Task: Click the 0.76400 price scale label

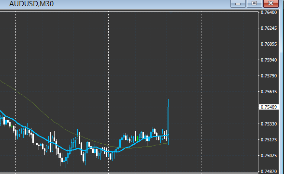Action: [x=269, y=12]
